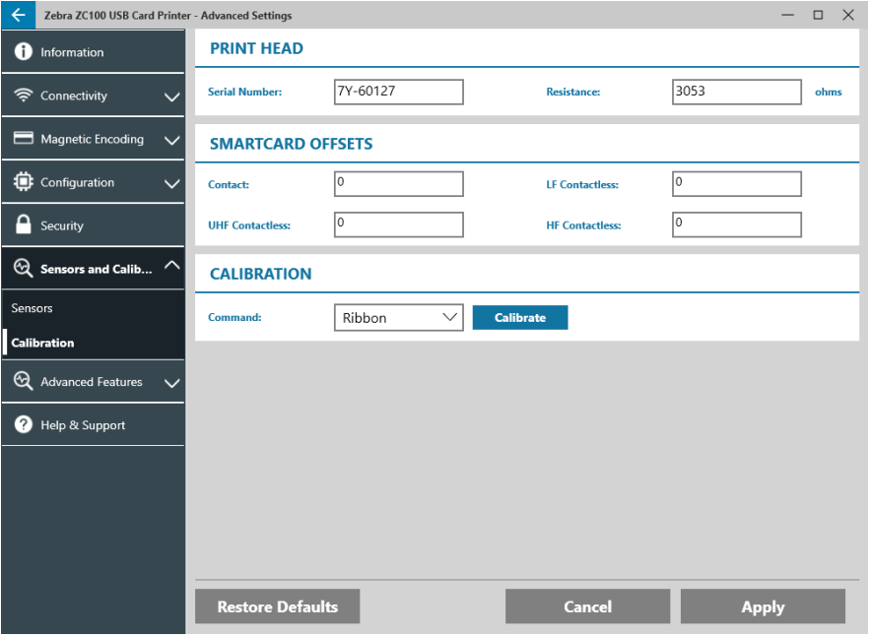This screenshot has width=870, height=636.
Task: Apply the current settings
Action: click(x=763, y=606)
